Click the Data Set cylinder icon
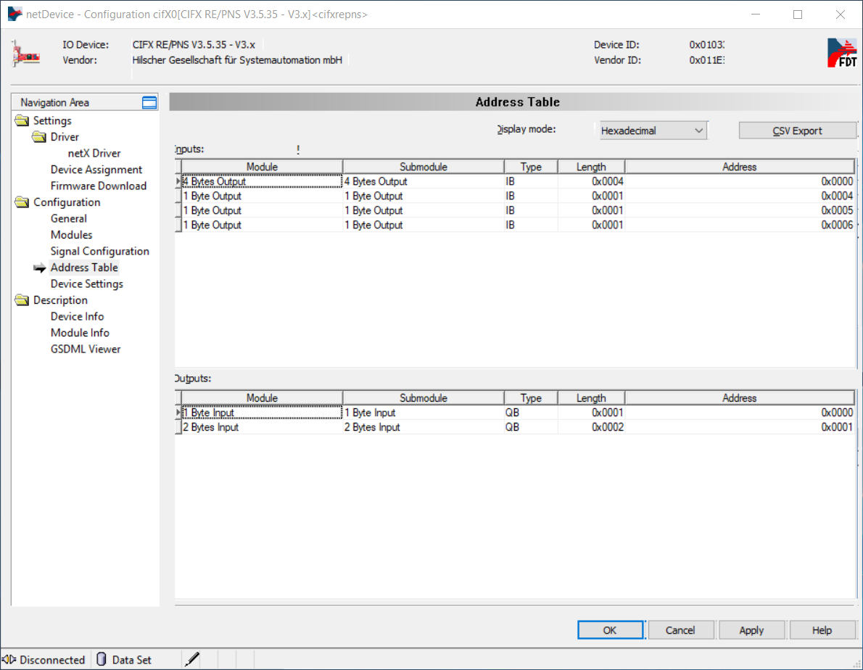This screenshot has height=670, width=863. [102, 660]
